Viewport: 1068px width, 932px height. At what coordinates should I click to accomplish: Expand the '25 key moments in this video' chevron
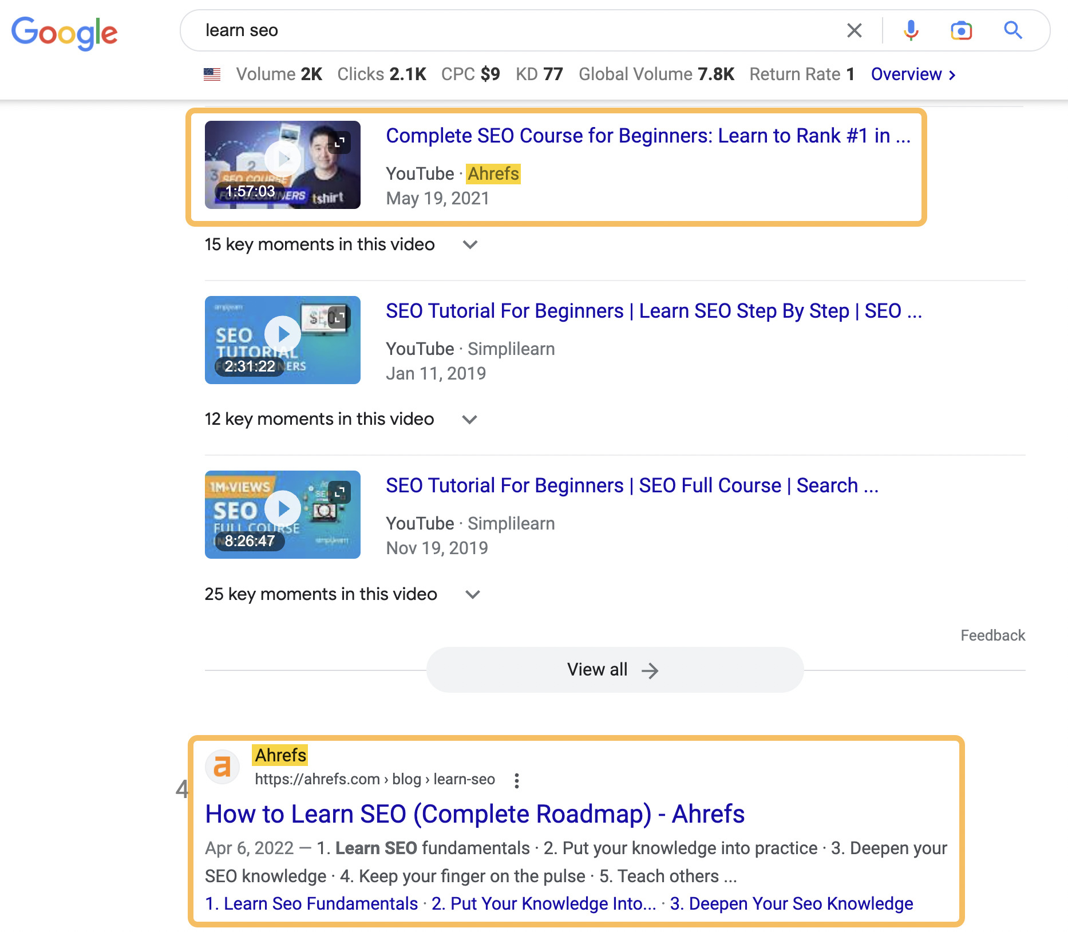[x=472, y=594]
